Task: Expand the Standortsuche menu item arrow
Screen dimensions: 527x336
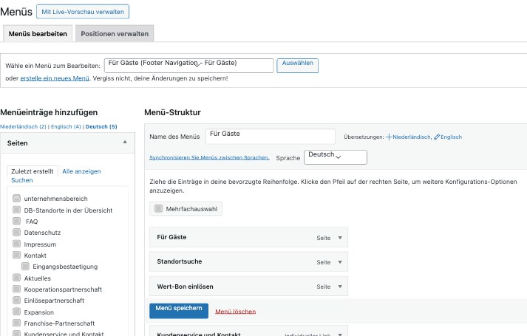Action: tap(340, 262)
